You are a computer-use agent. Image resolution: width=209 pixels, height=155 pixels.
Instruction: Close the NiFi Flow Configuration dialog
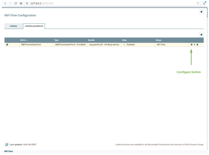point(201,12)
